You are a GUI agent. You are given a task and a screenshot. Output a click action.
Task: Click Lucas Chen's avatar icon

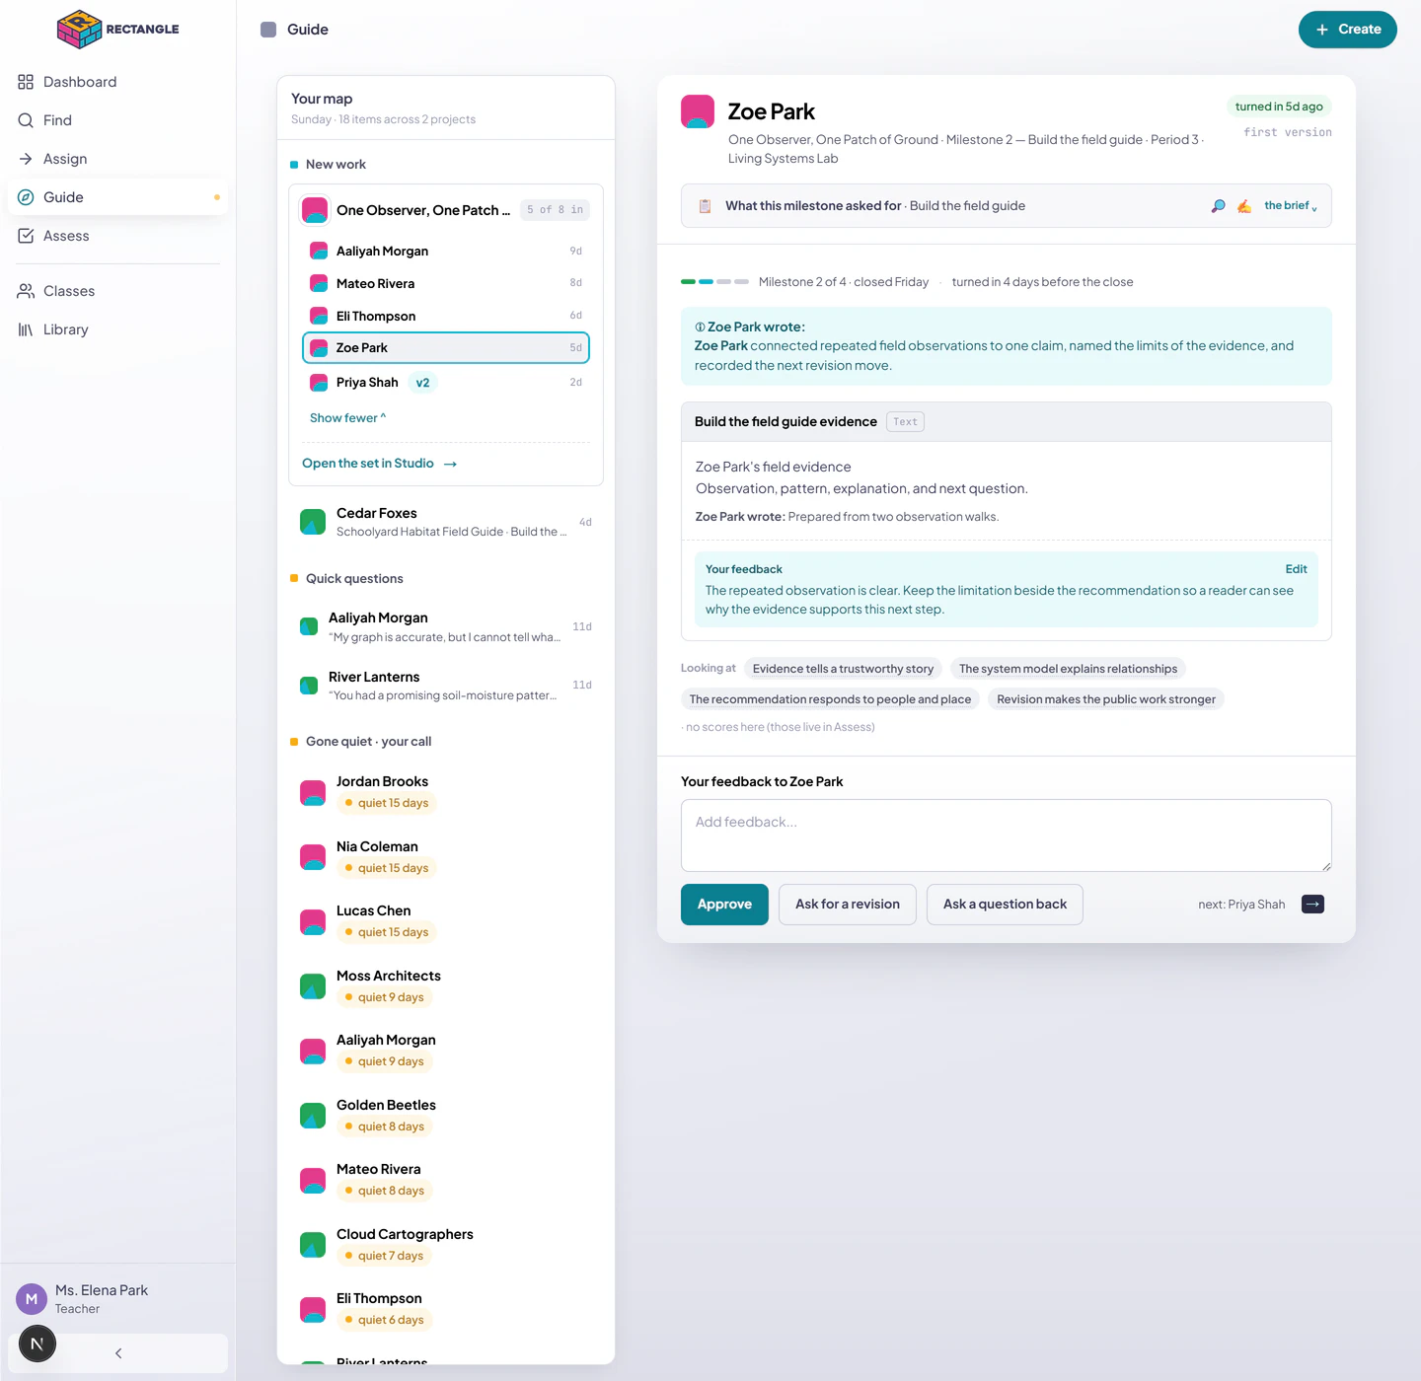point(313,922)
